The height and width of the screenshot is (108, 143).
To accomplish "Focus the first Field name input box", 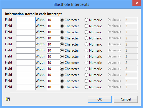I will [x=26, y=20].
